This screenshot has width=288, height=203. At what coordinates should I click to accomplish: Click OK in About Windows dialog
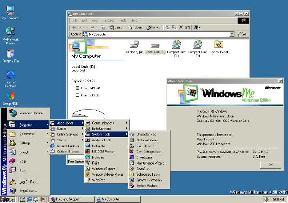click(270, 165)
